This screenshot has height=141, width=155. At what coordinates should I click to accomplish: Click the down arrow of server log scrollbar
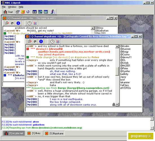(152, 128)
